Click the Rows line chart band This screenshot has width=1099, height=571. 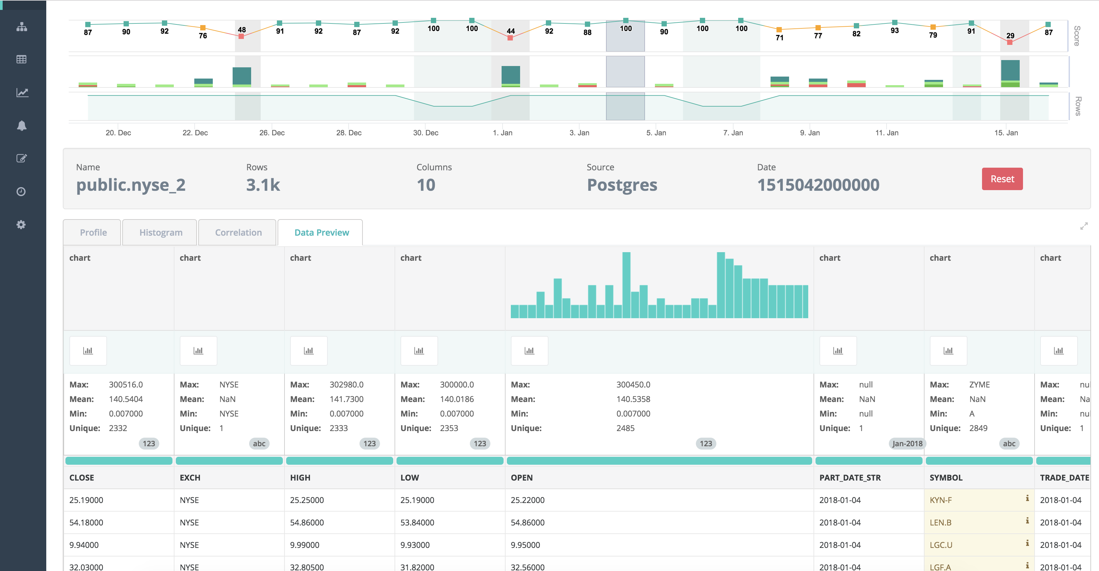(x=568, y=106)
